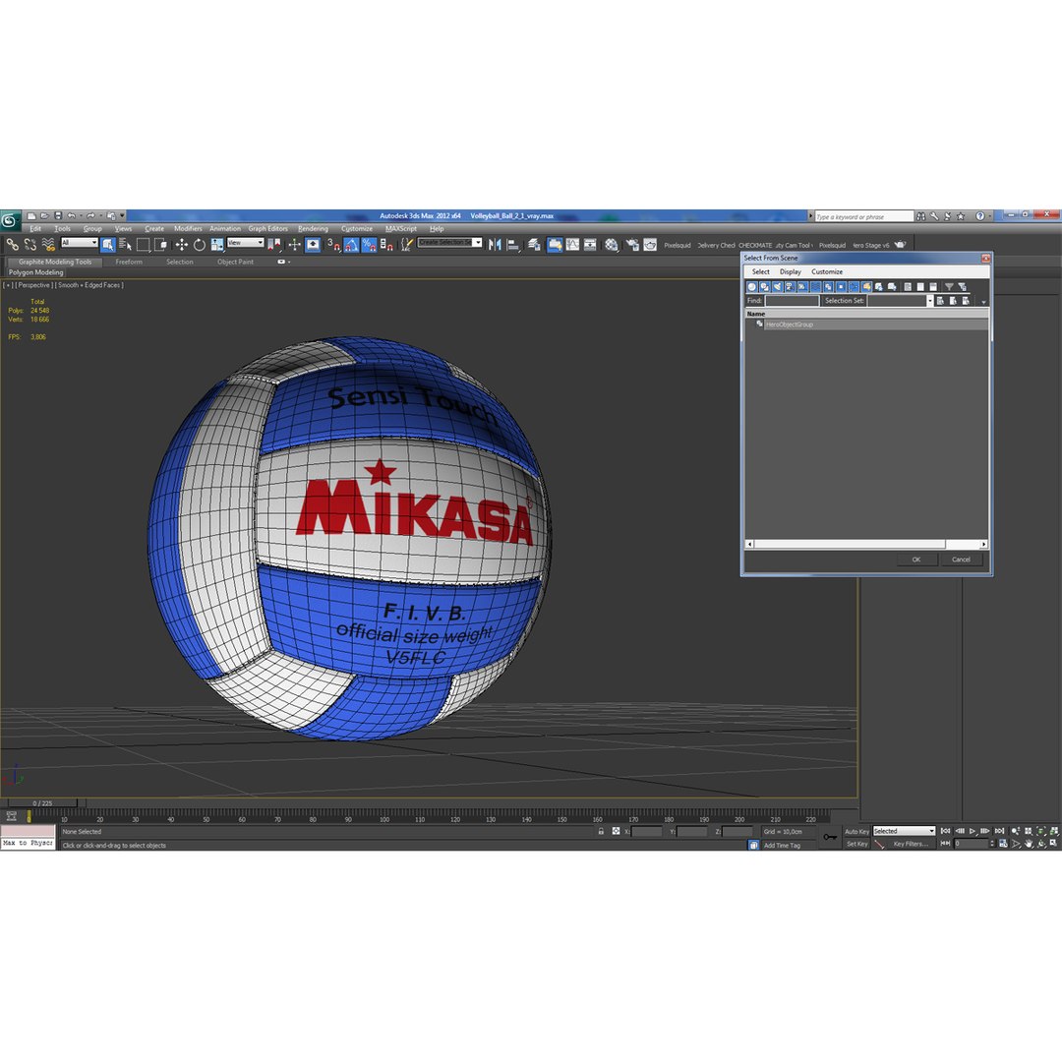Toggle Auto Key mode
Image resolution: width=1062 pixels, height=1062 pixels.
(x=856, y=831)
